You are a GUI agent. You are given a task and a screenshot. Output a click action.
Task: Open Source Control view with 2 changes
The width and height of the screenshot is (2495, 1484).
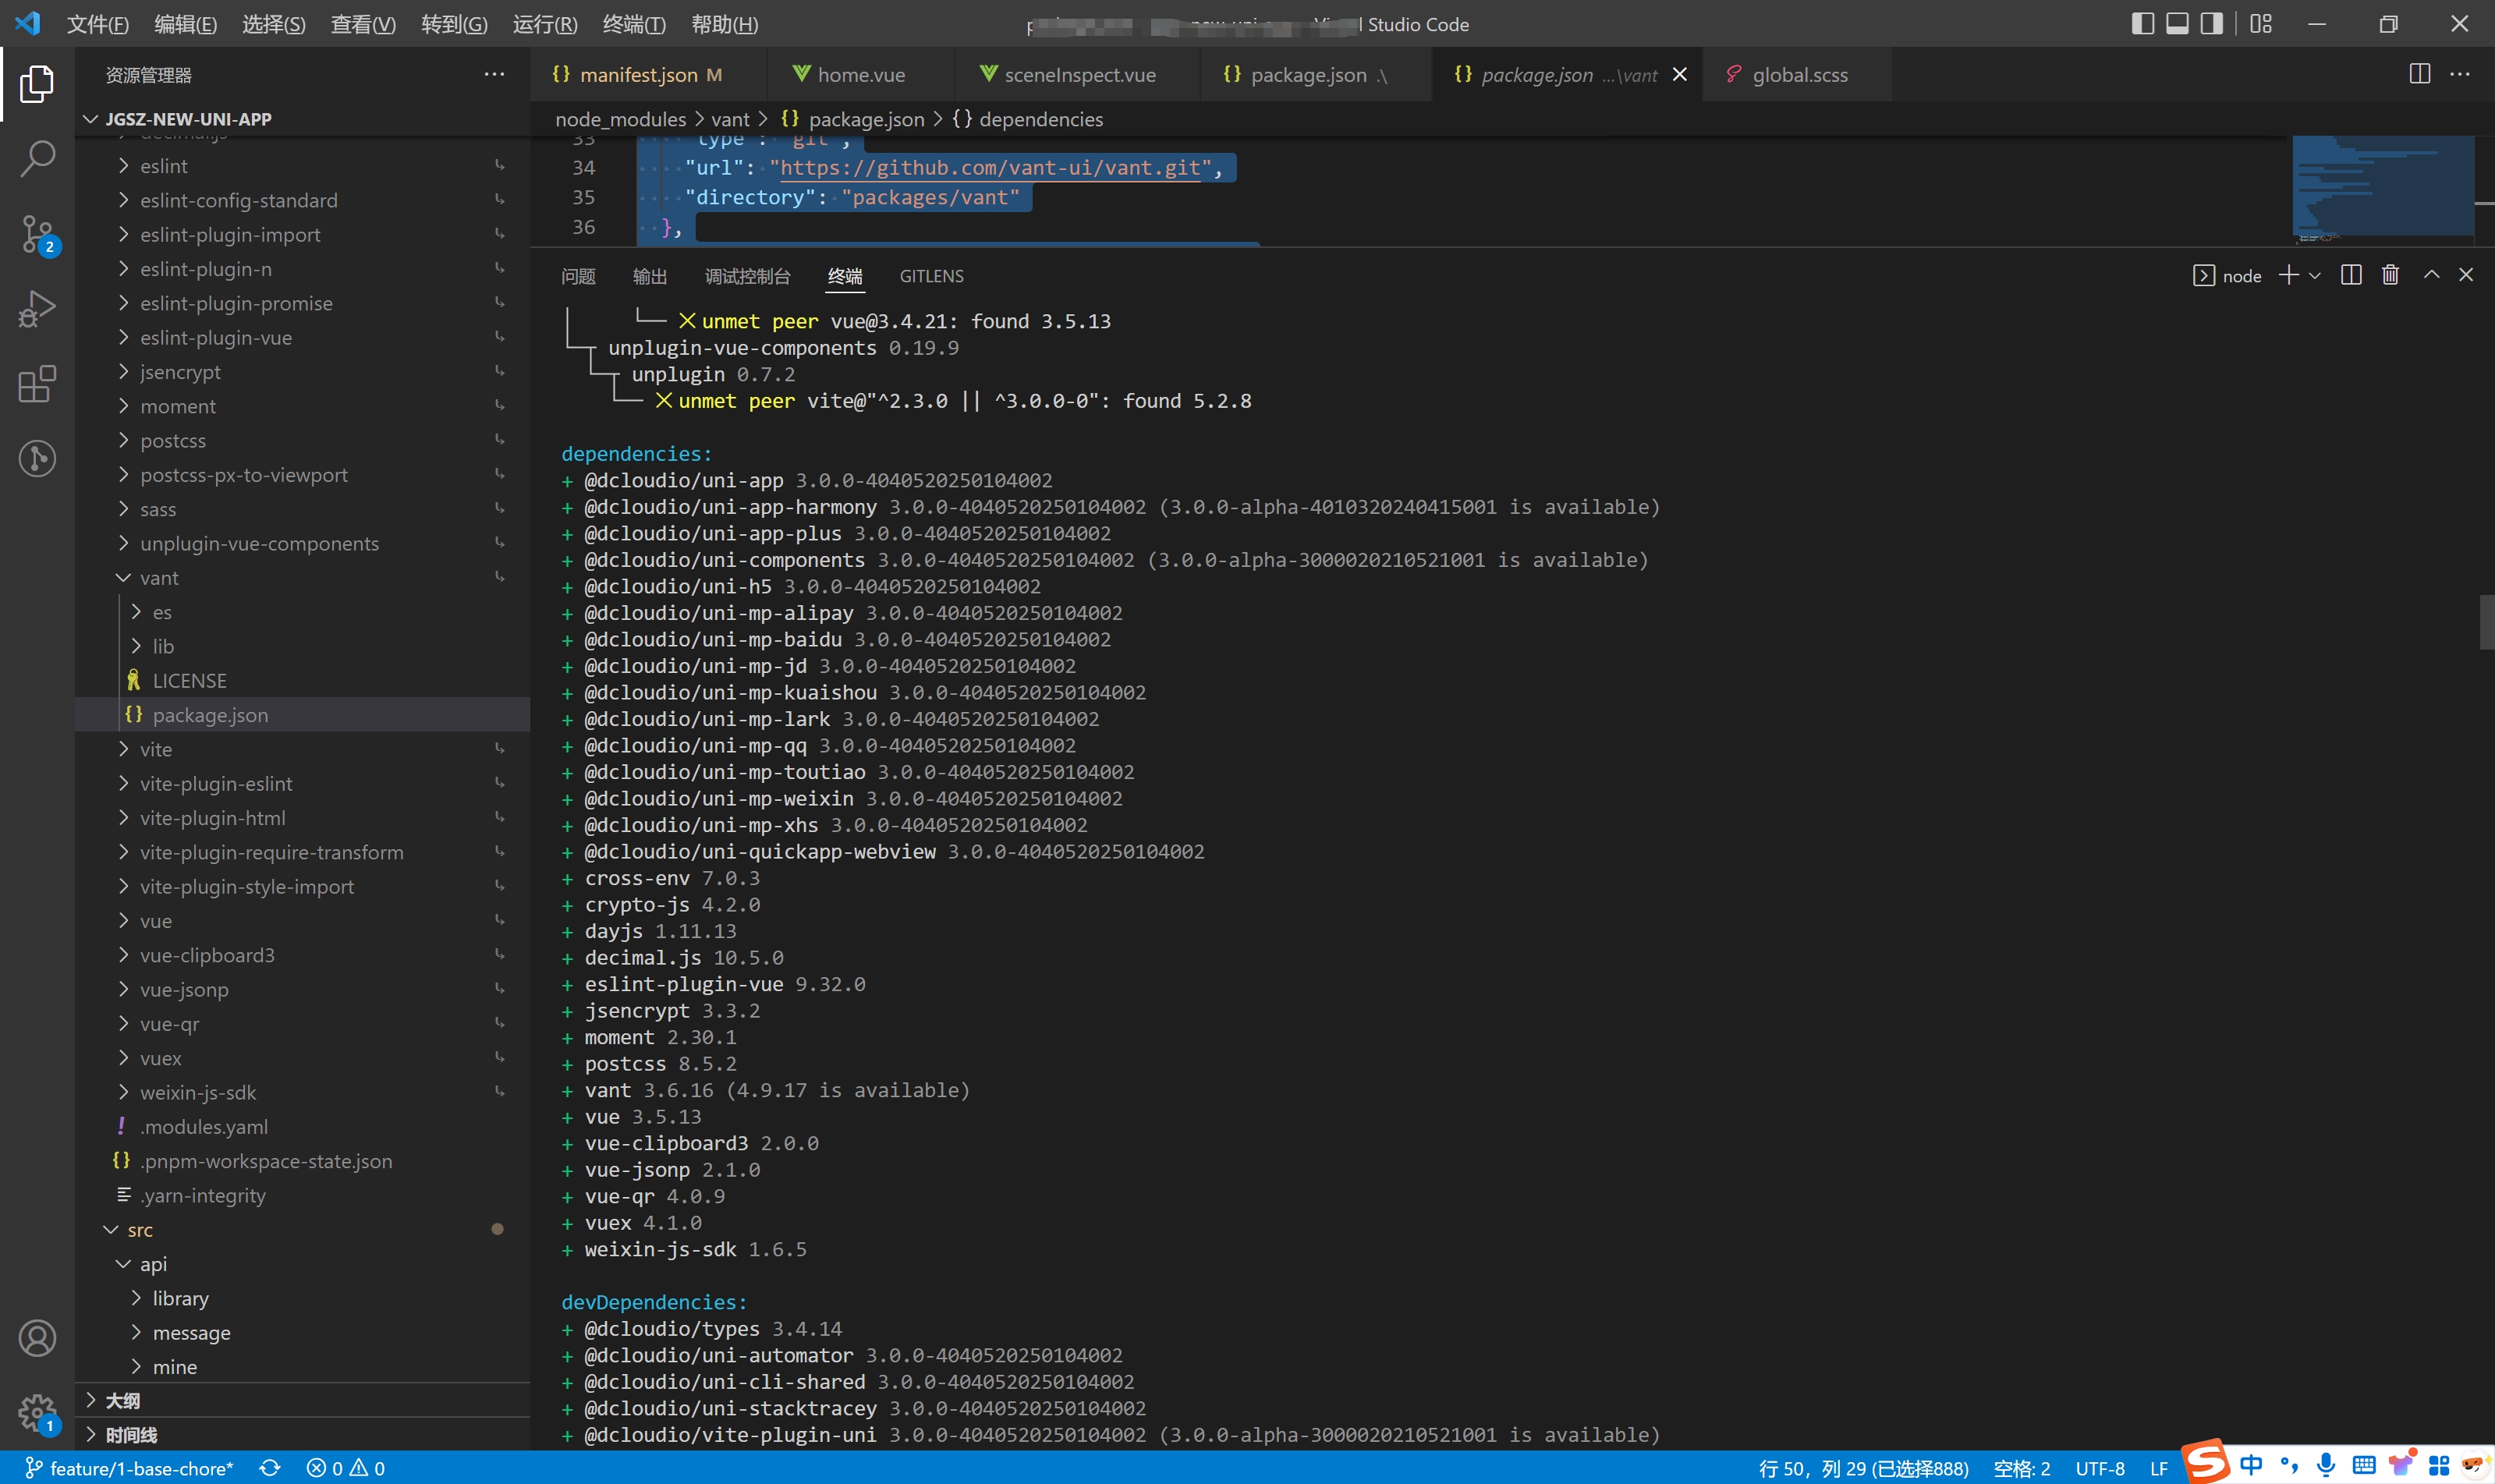point(37,234)
